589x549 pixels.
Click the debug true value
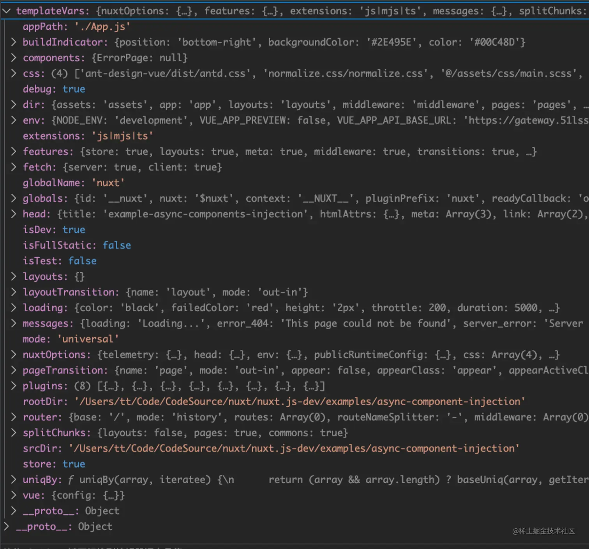coord(74,89)
